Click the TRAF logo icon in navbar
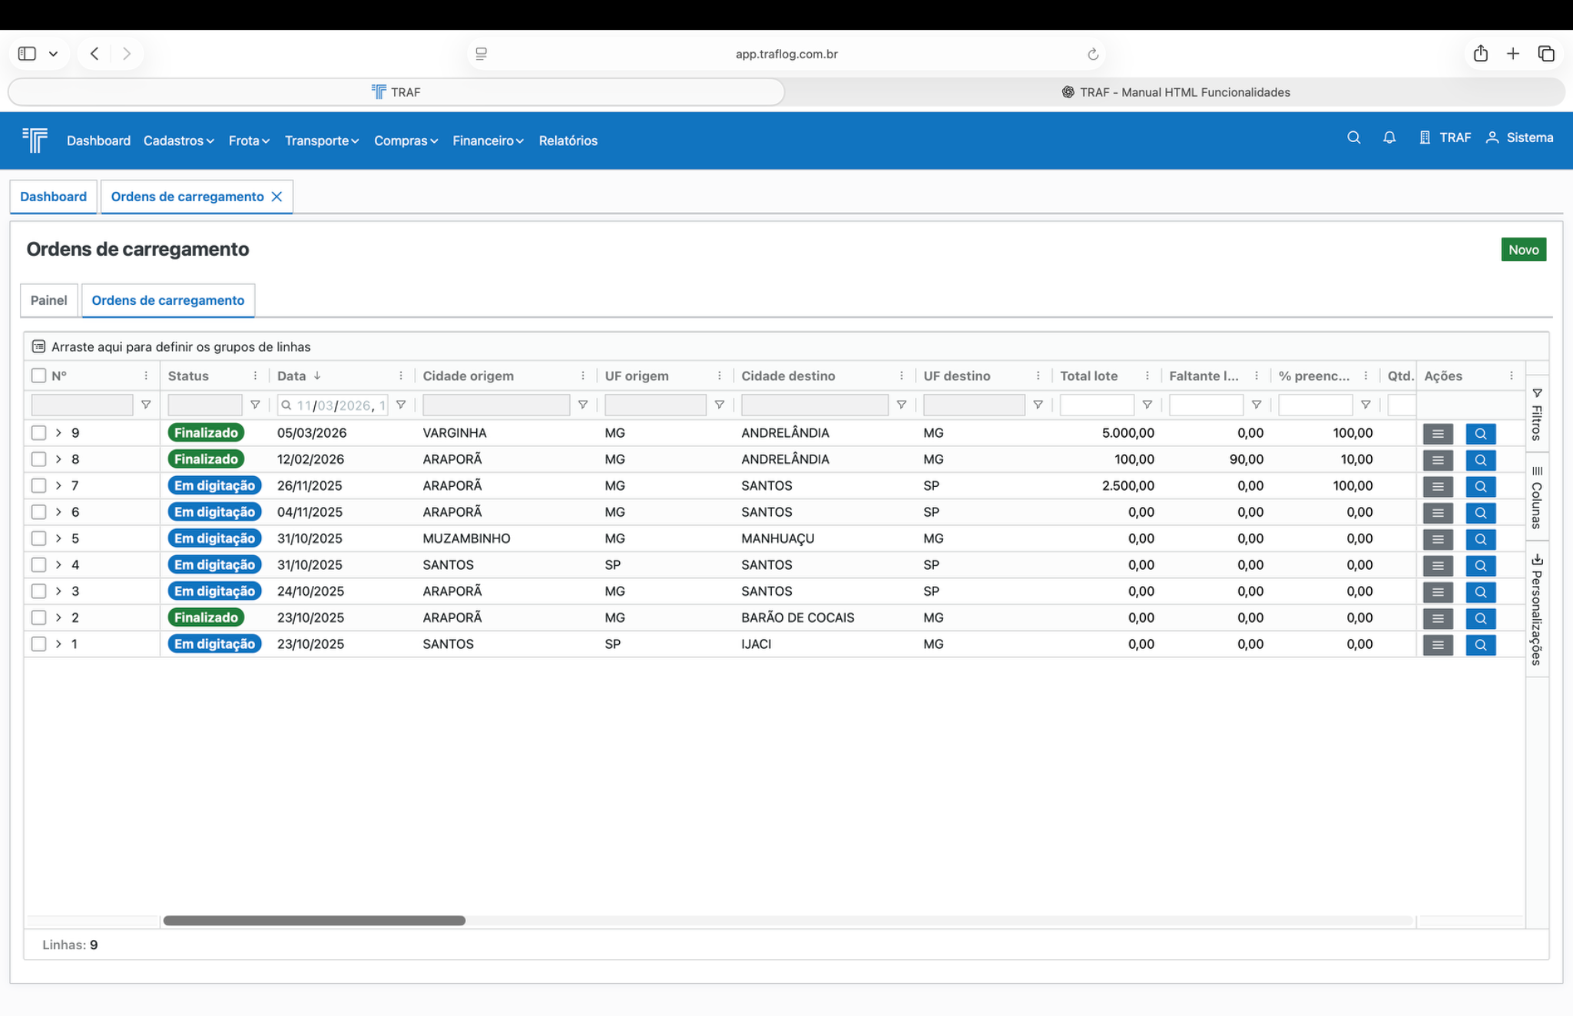 pyautogui.click(x=35, y=140)
